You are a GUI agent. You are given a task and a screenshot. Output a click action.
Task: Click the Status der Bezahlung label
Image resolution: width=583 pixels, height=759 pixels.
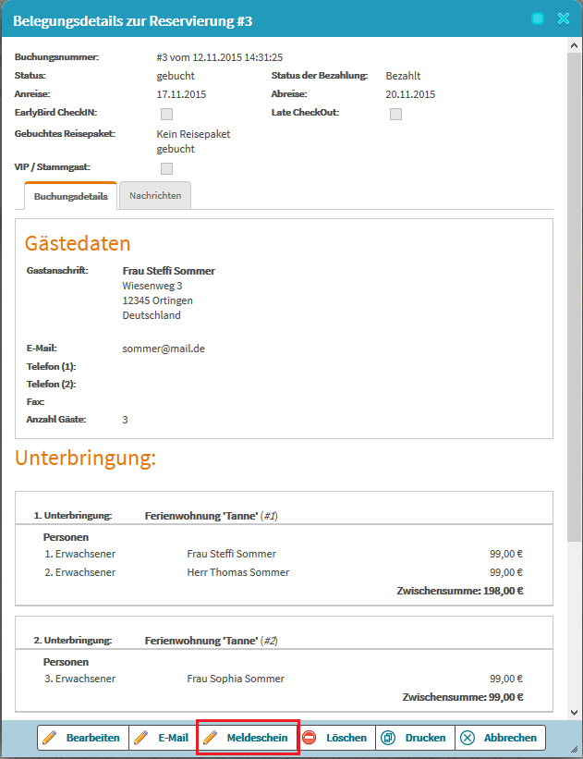tap(320, 76)
